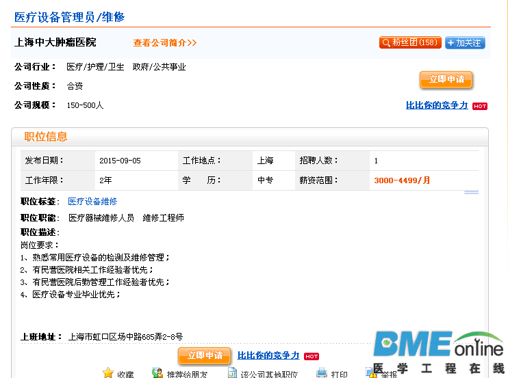Open the lower 比比你的竞争力 link

[268, 355]
